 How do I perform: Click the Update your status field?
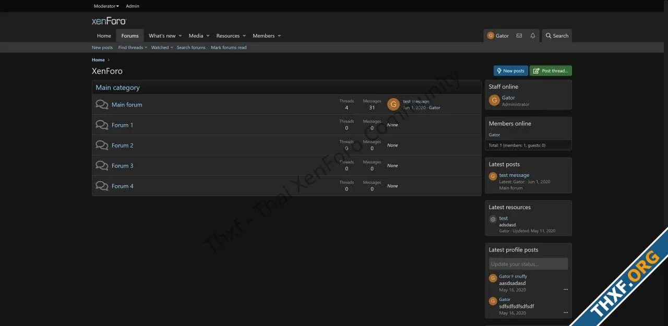pyautogui.click(x=528, y=264)
